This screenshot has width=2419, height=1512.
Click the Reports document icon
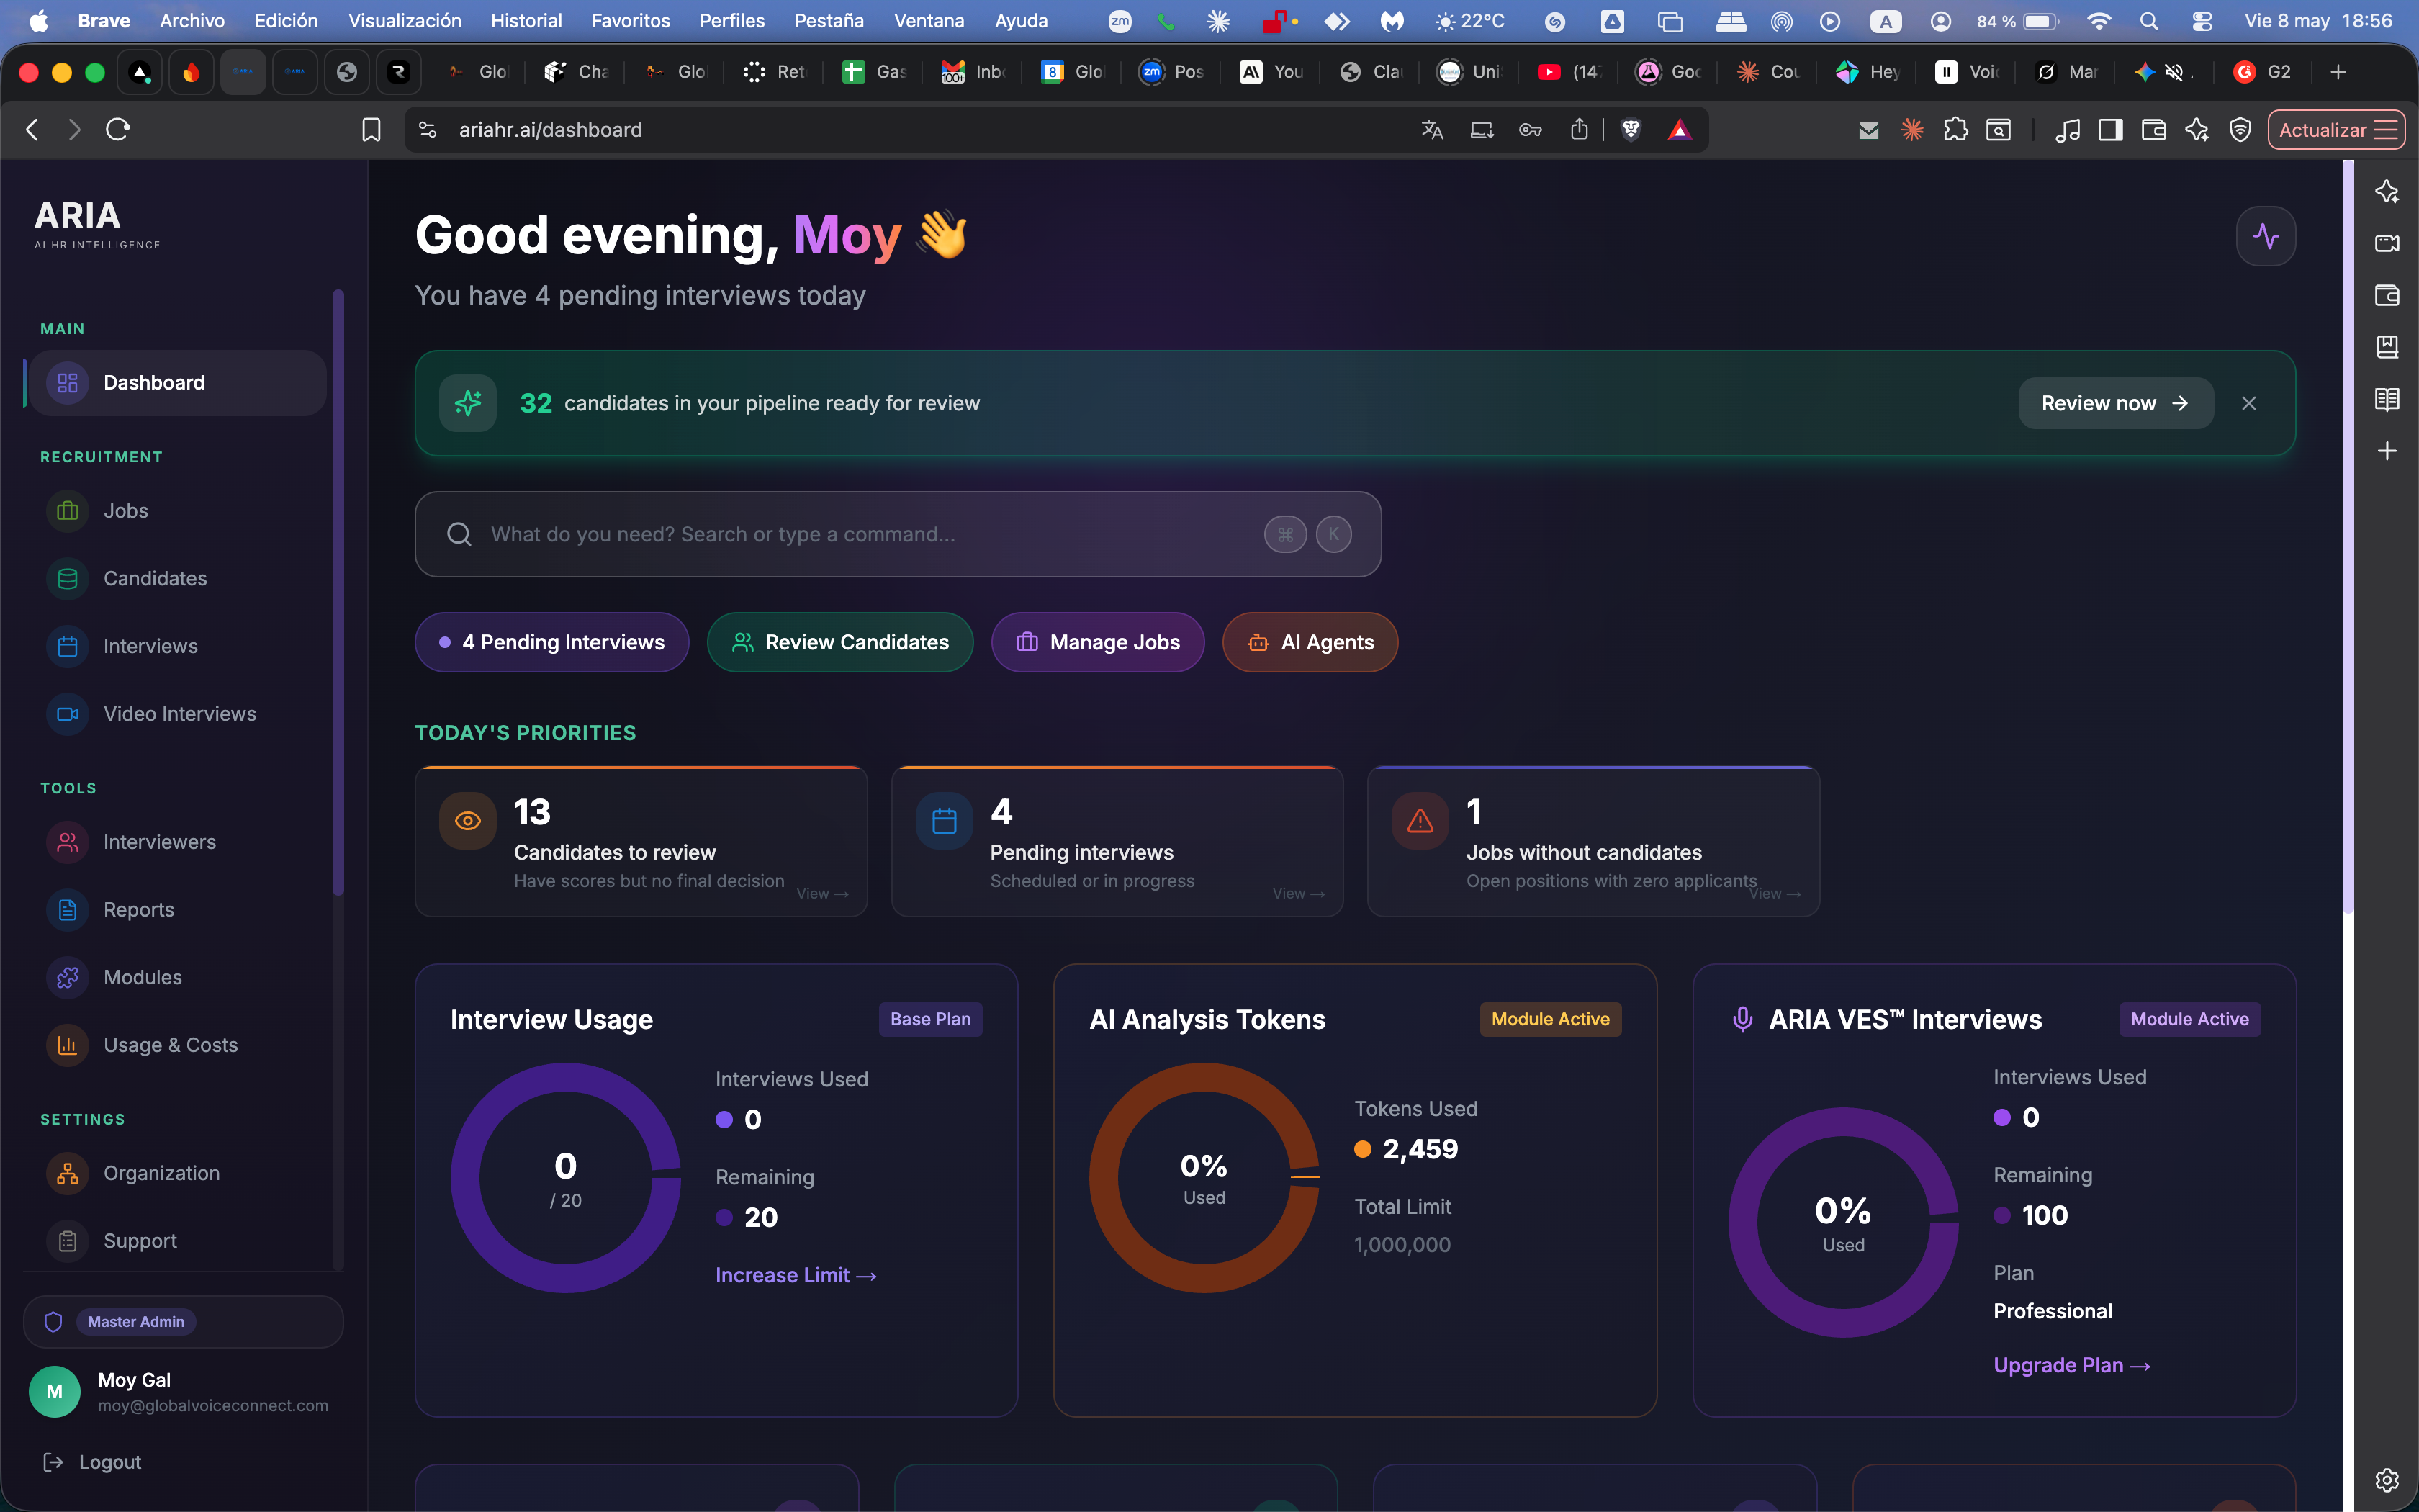(68, 910)
